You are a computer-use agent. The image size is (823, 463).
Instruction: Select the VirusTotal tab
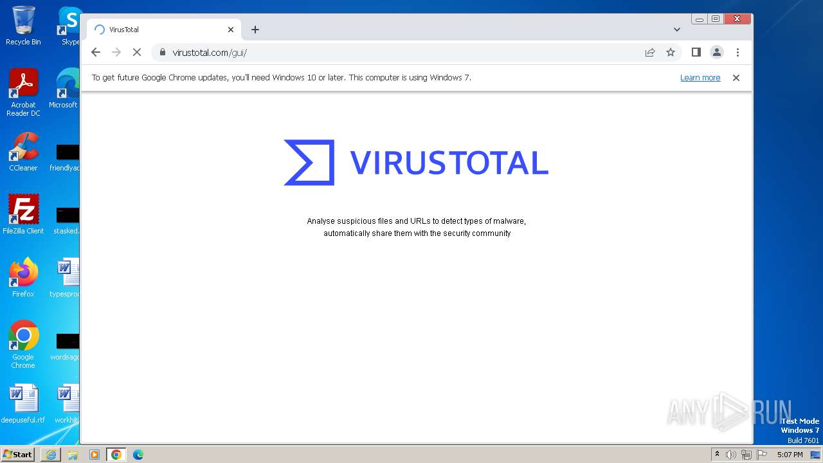pos(164,30)
